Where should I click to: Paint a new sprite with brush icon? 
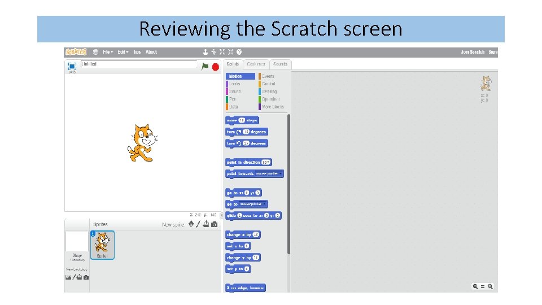tap(198, 224)
